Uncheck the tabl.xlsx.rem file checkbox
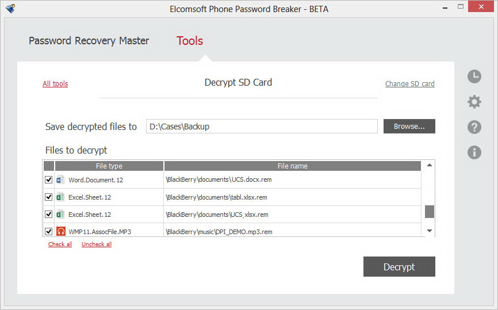This screenshot has width=498, height=310. pos(49,197)
